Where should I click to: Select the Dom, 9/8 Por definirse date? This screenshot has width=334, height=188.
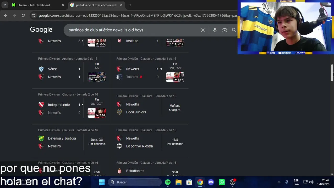97,142
